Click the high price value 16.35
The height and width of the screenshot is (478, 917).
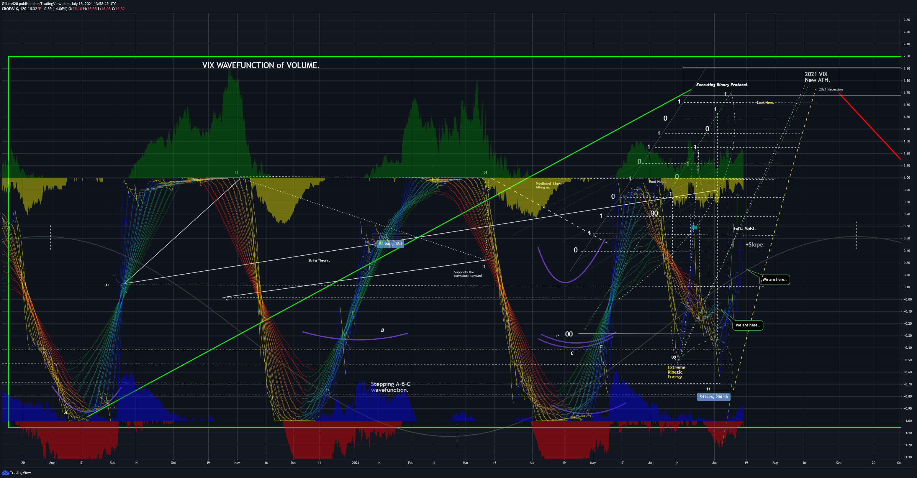(92, 9)
